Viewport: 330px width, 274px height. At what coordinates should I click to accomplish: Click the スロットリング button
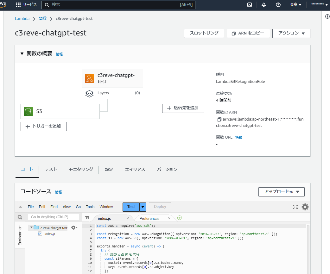click(x=204, y=34)
